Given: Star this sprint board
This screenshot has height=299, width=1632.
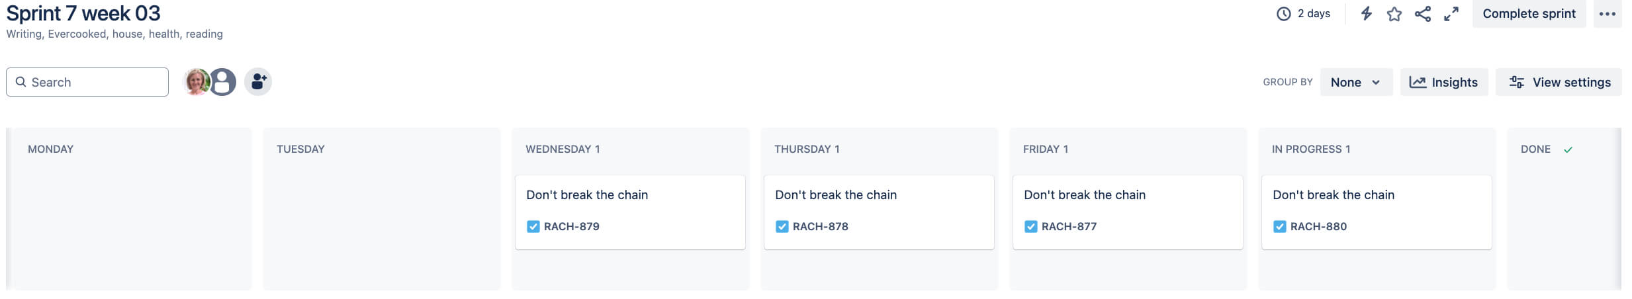Looking at the screenshot, I should click(1394, 14).
